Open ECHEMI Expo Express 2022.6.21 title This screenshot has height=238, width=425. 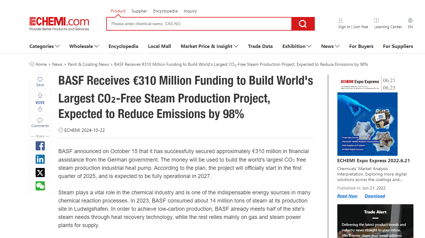(x=374, y=161)
